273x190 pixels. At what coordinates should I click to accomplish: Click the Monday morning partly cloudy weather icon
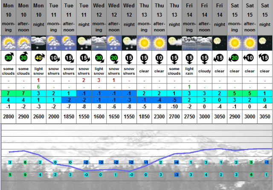[x=9, y=43]
